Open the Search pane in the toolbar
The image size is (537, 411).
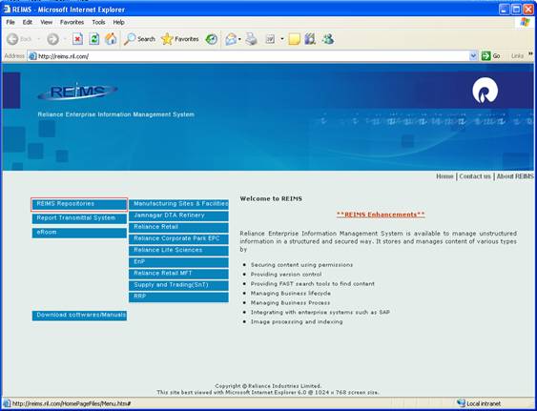pyautogui.click(x=139, y=39)
